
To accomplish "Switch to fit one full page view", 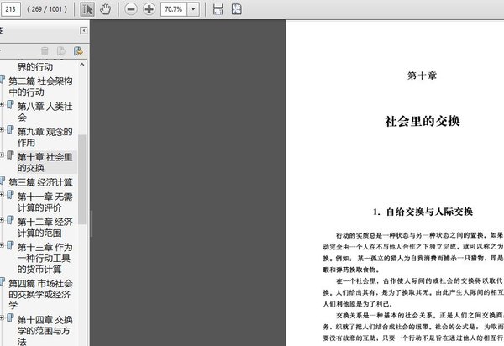I will [x=236, y=9].
